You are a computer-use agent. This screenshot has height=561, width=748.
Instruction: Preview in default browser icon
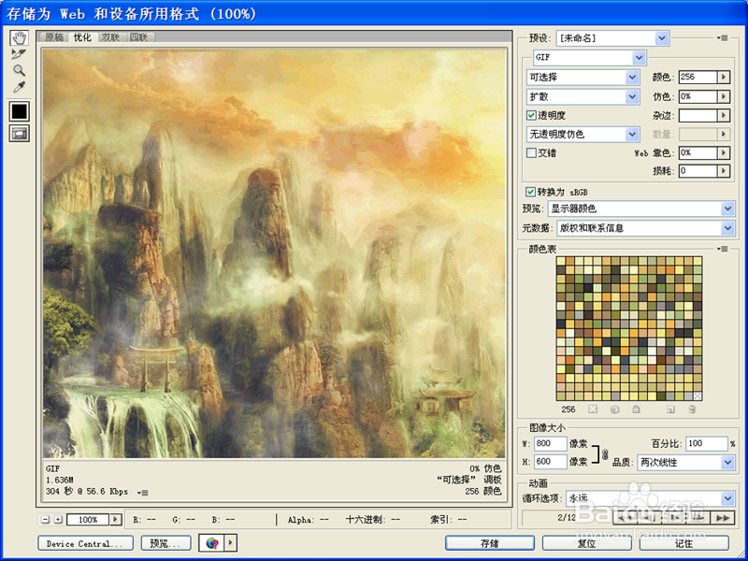pos(212,543)
